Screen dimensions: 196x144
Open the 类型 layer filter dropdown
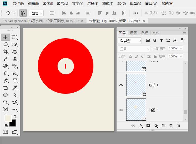[130, 41]
